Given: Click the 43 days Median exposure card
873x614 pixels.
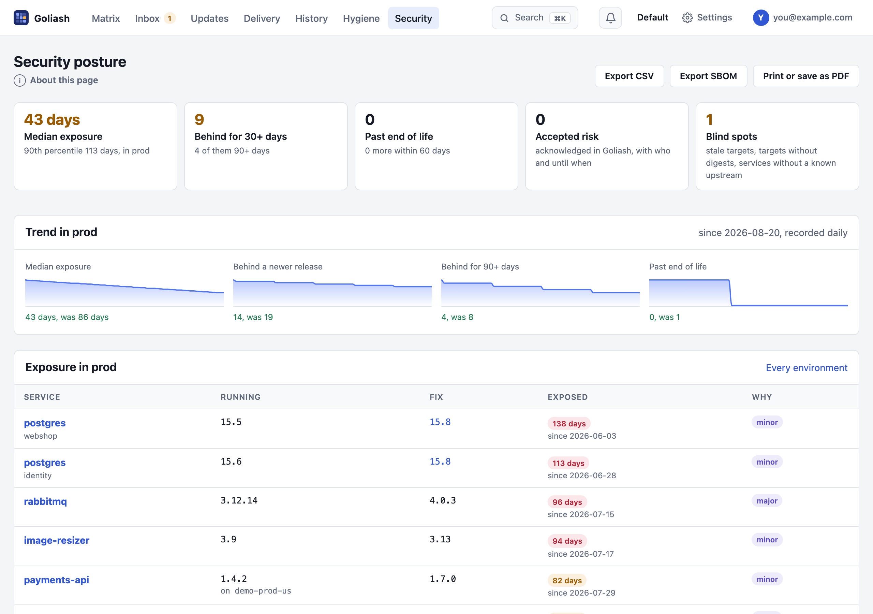Looking at the screenshot, I should pos(95,146).
